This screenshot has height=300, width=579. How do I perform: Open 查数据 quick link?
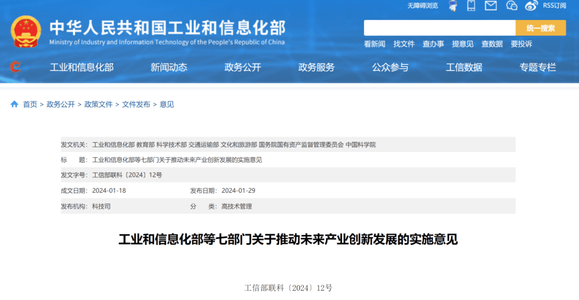click(x=492, y=44)
